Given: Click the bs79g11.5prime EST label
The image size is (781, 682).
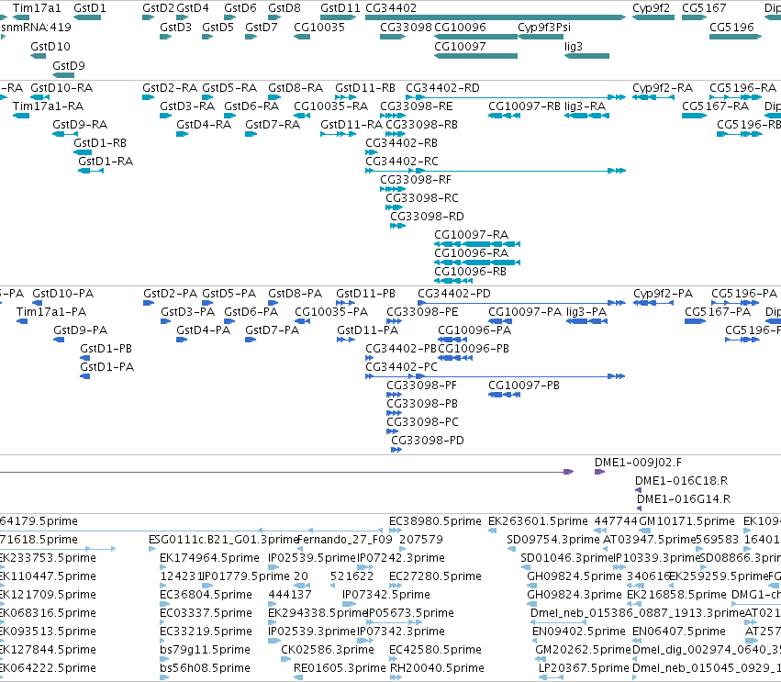Looking at the screenshot, I should pos(205,650).
